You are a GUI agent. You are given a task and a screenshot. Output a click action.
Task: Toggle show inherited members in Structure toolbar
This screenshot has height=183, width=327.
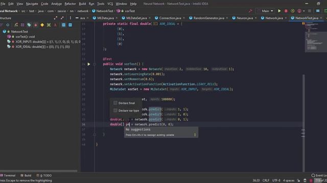pyautogui.click(x=16, y=25)
